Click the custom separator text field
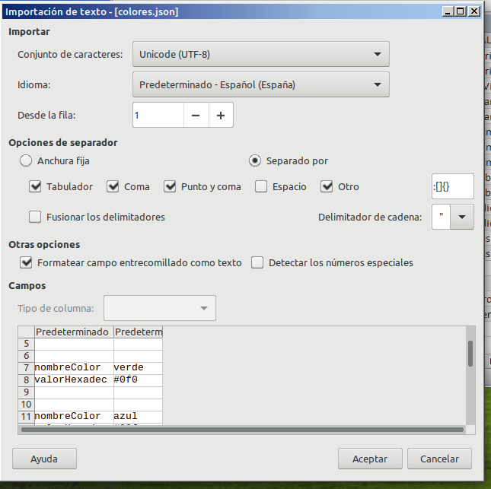This screenshot has height=489, width=491. click(452, 186)
